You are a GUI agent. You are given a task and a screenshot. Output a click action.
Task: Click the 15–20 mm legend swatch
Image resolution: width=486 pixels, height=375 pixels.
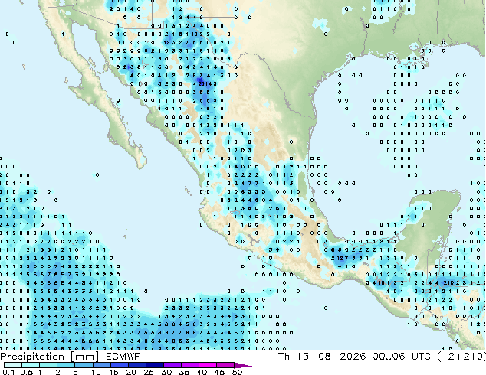119,365
